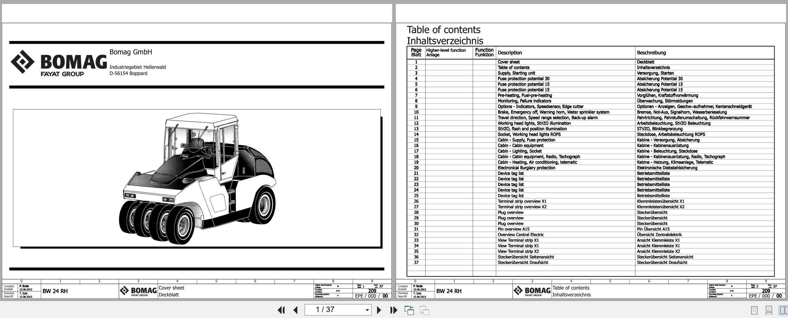788x318 pixels.
Task: Go forward to the next view
Action: point(424,310)
